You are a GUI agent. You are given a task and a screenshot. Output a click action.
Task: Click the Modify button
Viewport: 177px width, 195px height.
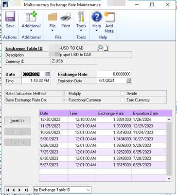(x=18, y=132)
